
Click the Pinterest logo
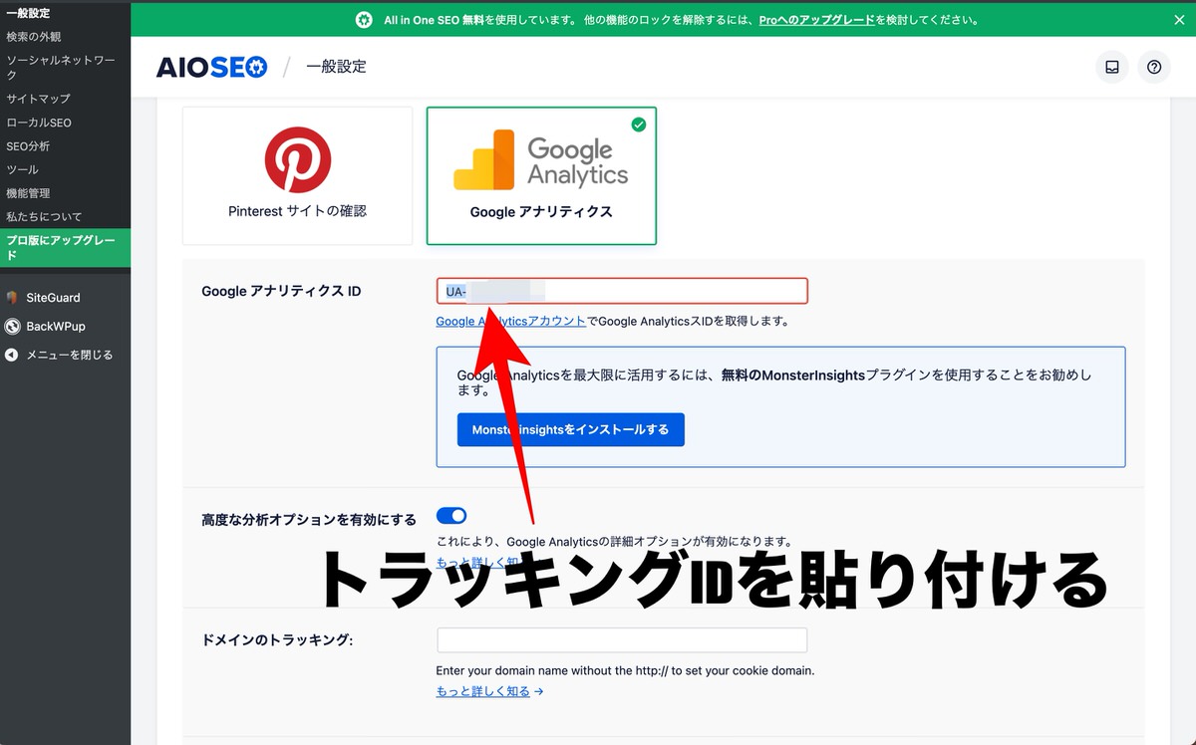pos(297,159)
